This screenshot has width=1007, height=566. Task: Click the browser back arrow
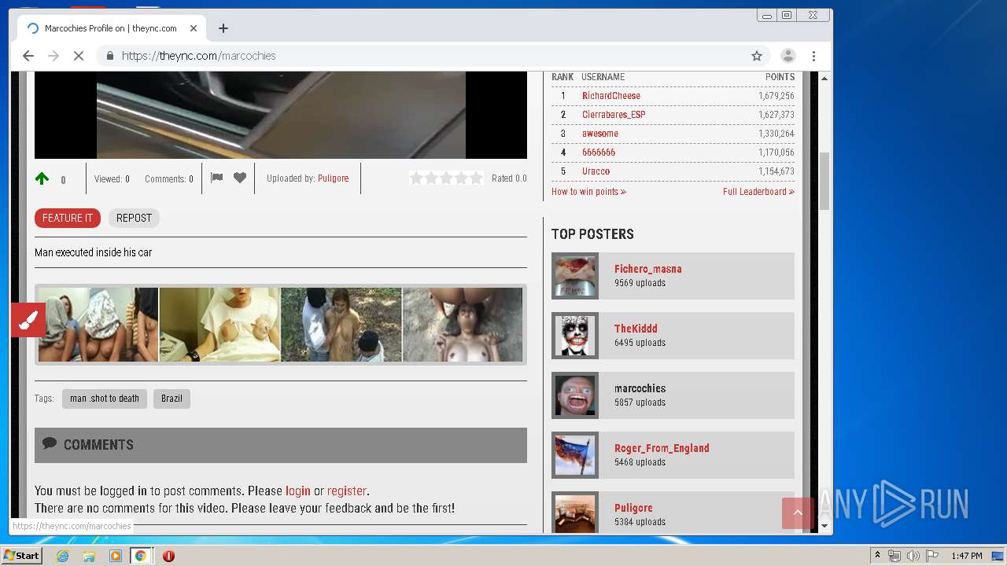[x=28, y=56]
